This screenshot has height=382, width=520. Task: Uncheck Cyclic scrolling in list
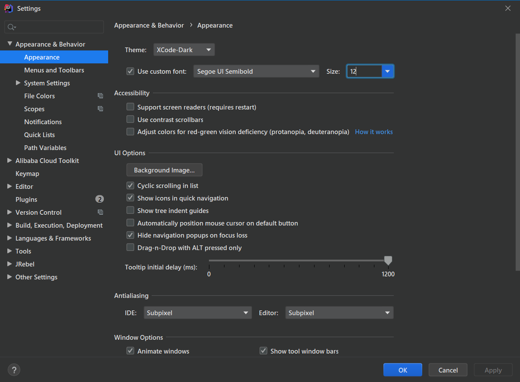pyautogui.click(x=130, y=186)
